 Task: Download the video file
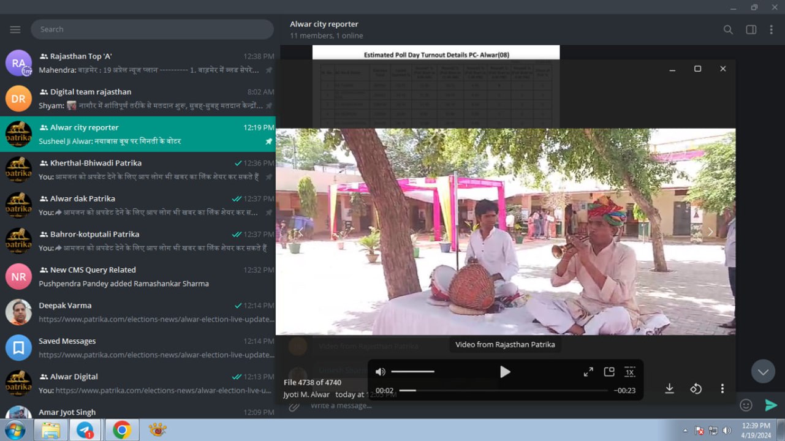tap(669, 388)
